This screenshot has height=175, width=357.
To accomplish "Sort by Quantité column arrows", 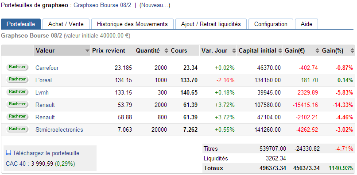I will click(x=166, y=51).
